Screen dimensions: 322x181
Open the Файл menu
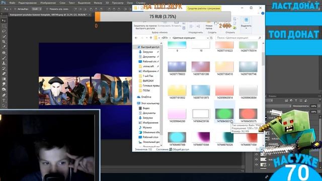(12, 3)
